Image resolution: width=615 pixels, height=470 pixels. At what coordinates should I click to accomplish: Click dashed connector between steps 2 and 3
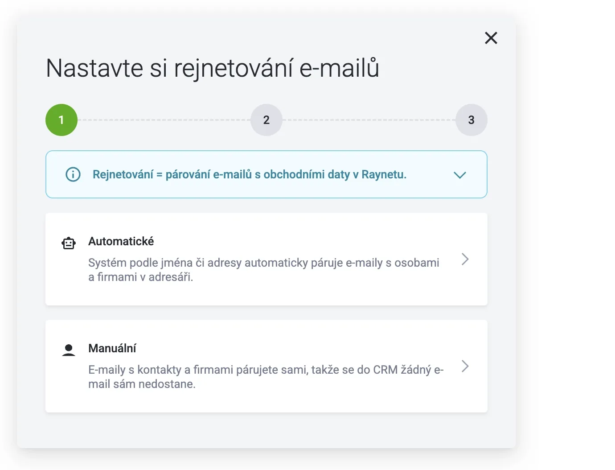point(369,120)
